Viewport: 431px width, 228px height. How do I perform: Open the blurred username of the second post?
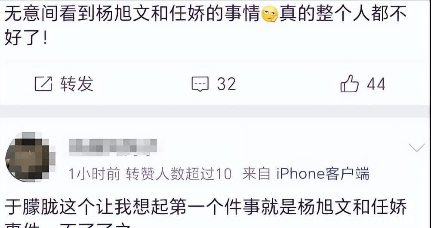pyautogui.click(x=113, y=147)
